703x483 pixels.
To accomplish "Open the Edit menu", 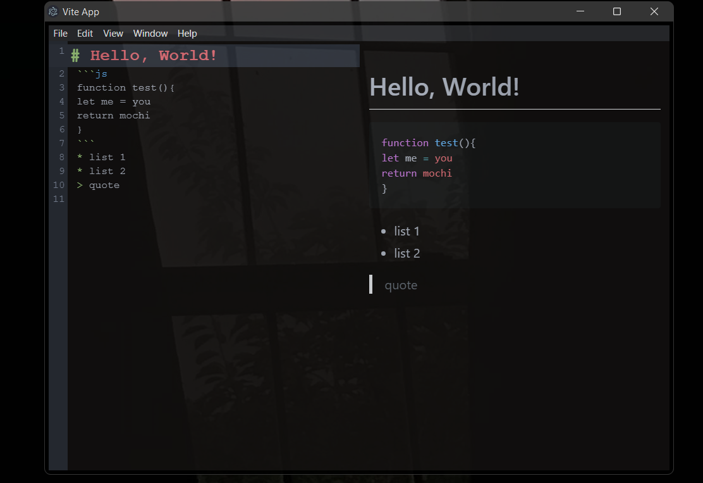I will pos(85,33).
